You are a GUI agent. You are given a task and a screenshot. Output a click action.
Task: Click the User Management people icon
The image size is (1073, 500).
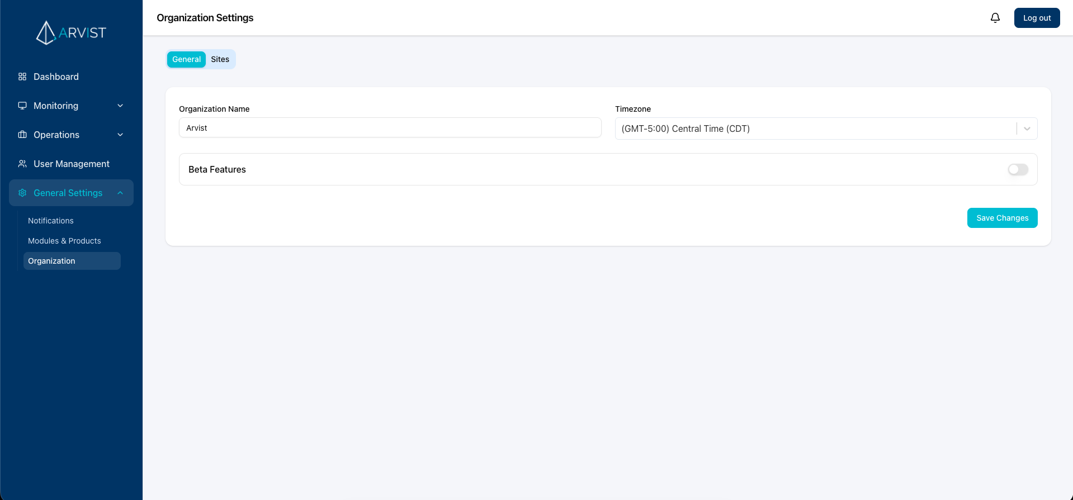tap(22, 164)
